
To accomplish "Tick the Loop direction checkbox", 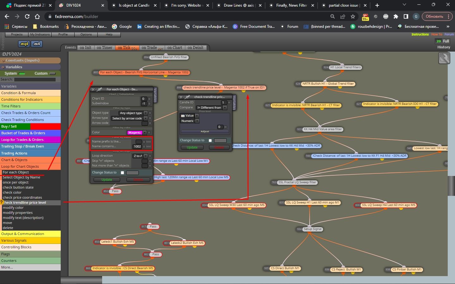I will coord(150,156).
